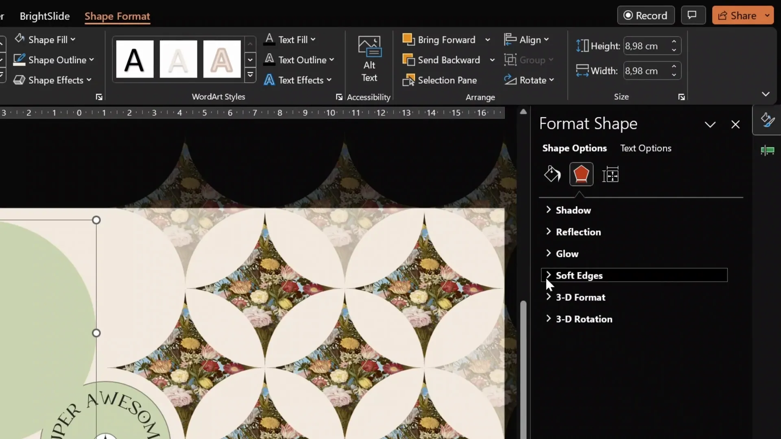Open the Size dialog launcher
Viewport: 781px width, 439px height.
pyautogui.click(x=681, y=97)
